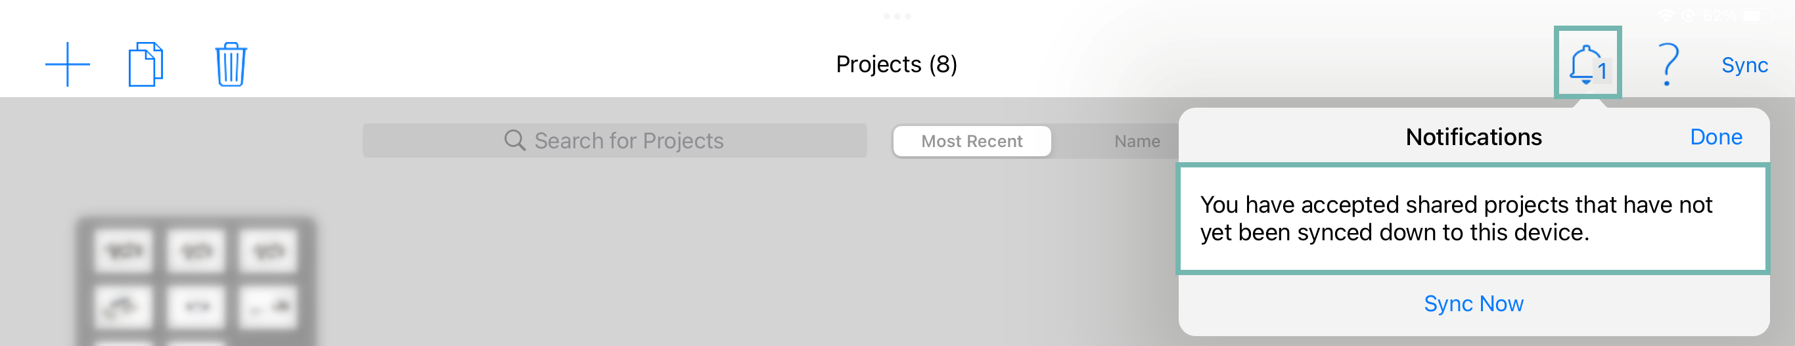Open the blurred project thumbnail
Viewport: 1795px width, 346px height.
pyautogui.click(x=196, y=281)
